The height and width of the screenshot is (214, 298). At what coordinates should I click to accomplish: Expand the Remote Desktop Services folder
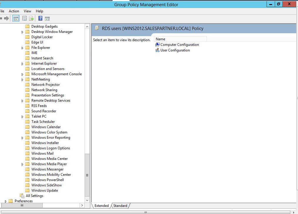(x=23, y=101)
